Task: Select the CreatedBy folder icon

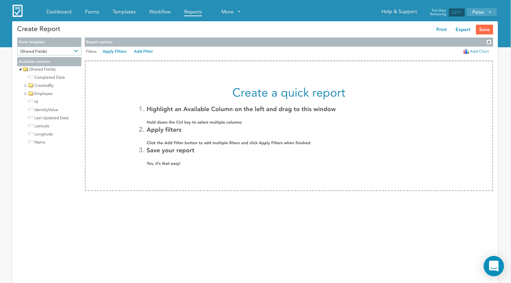Action: point(31,85)
